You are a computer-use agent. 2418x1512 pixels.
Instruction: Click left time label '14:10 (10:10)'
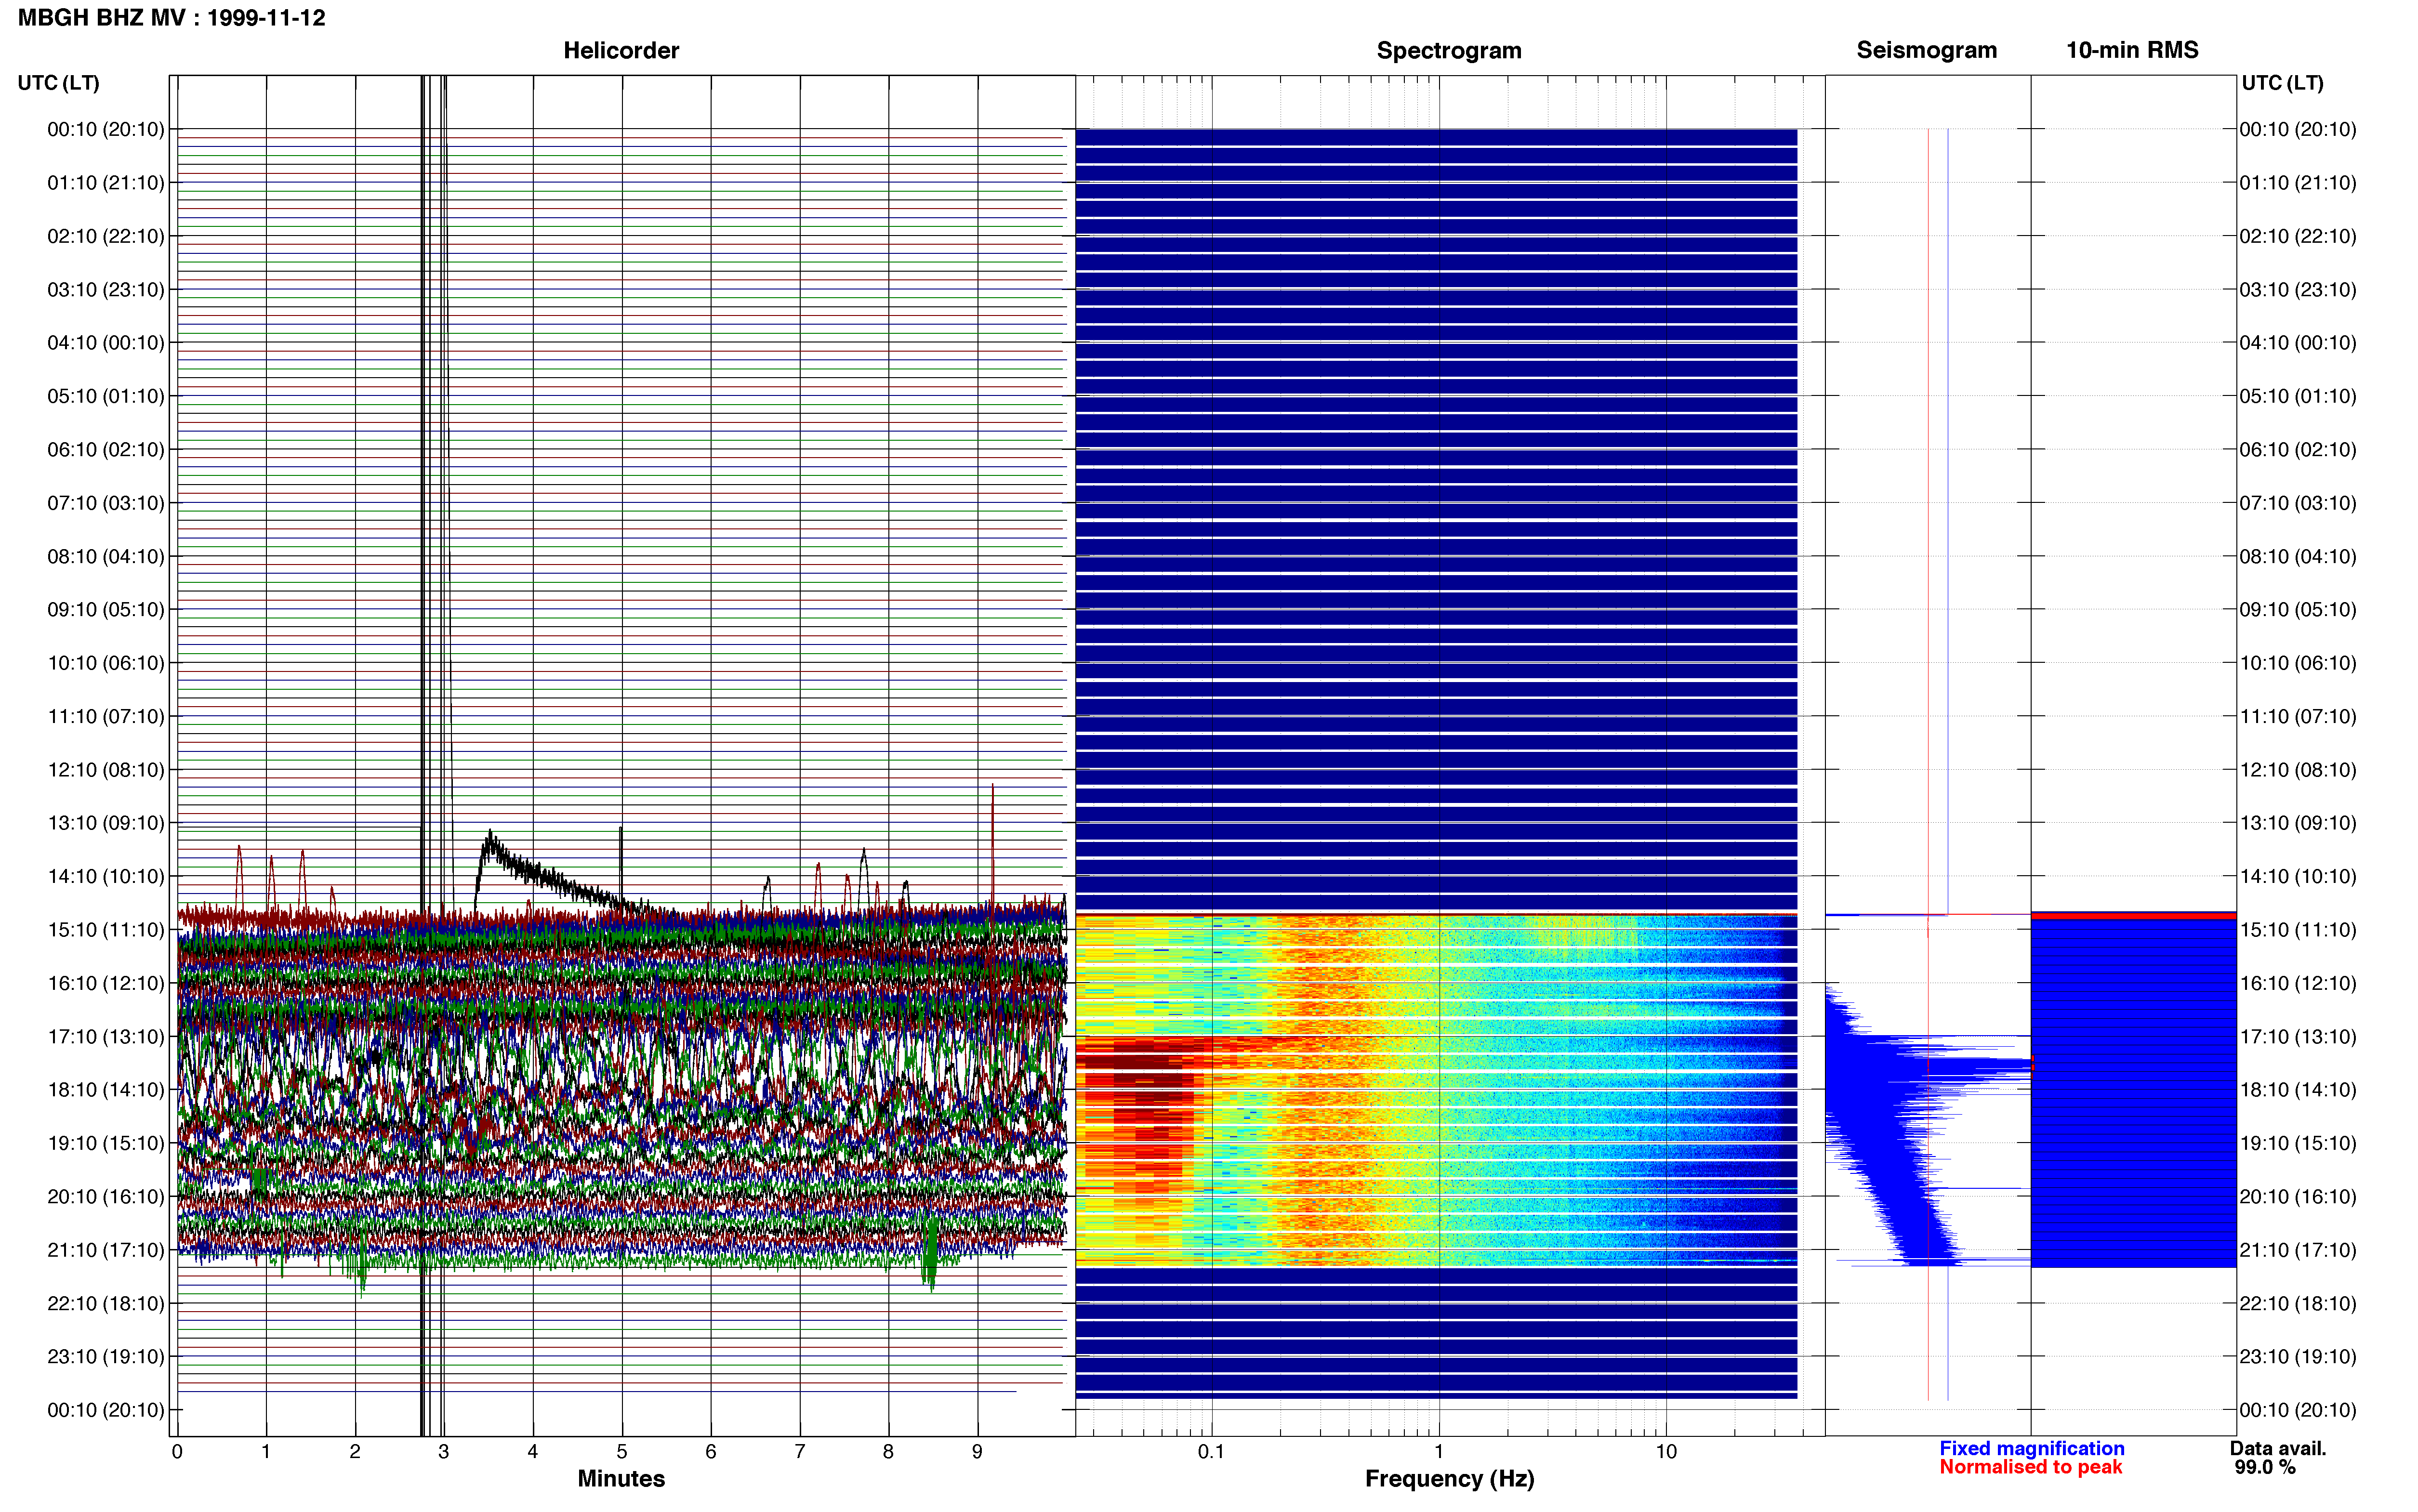(x=106, y=877)
